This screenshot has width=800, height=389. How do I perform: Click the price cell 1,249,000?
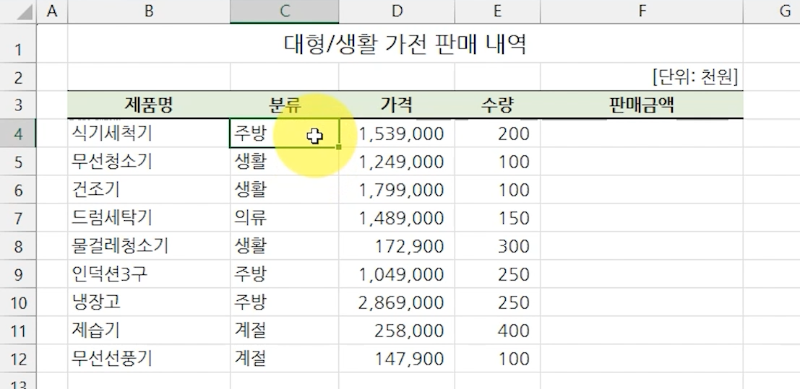(397, 162)
